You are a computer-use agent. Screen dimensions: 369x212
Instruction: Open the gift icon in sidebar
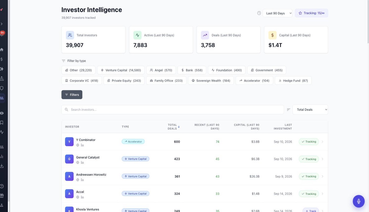pos(2,196)
